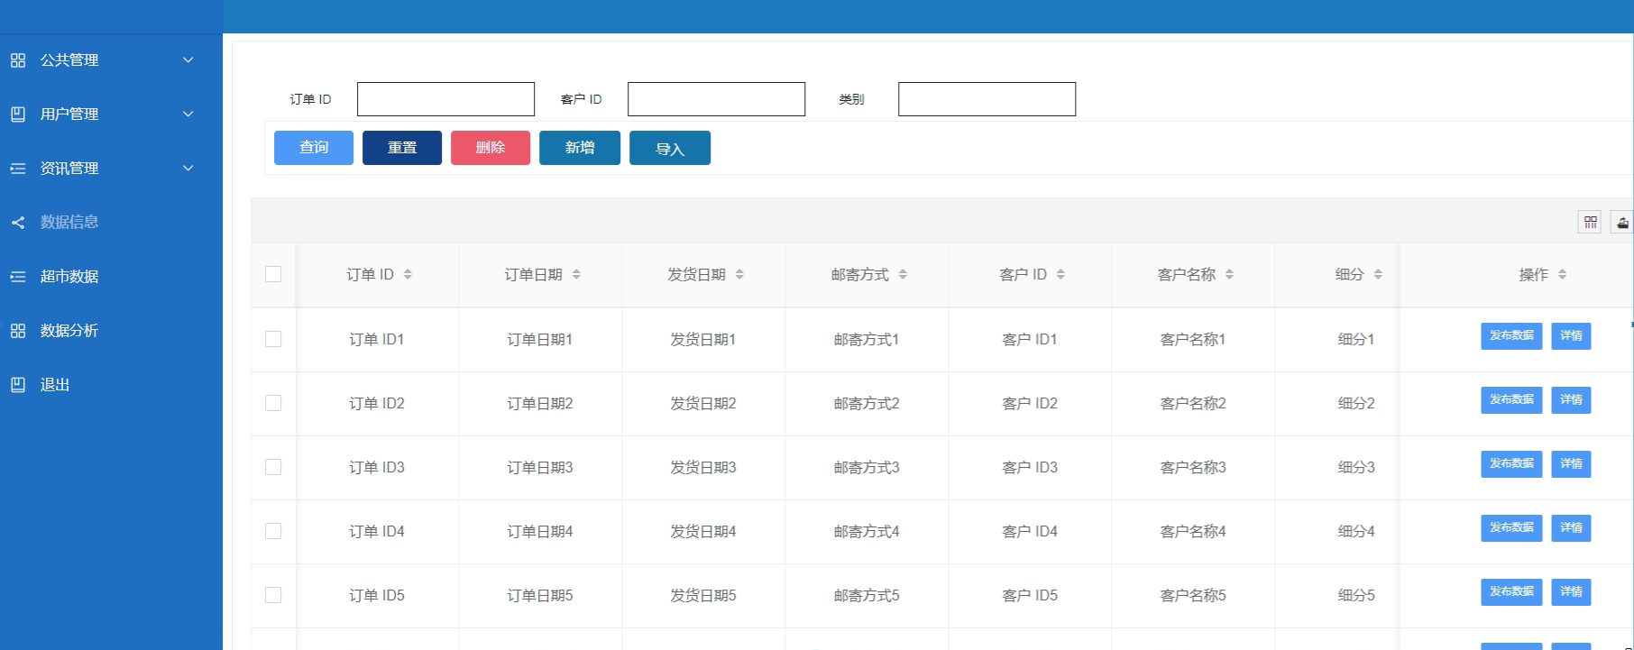
Task: Click 发布数据 for the 订单 ID3 row
Action: pos(1511,464)
